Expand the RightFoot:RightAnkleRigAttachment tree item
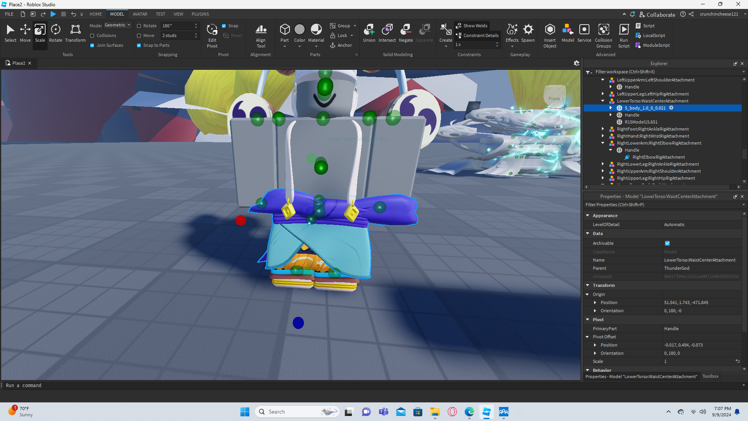748x421 pixels. [603, 129]
